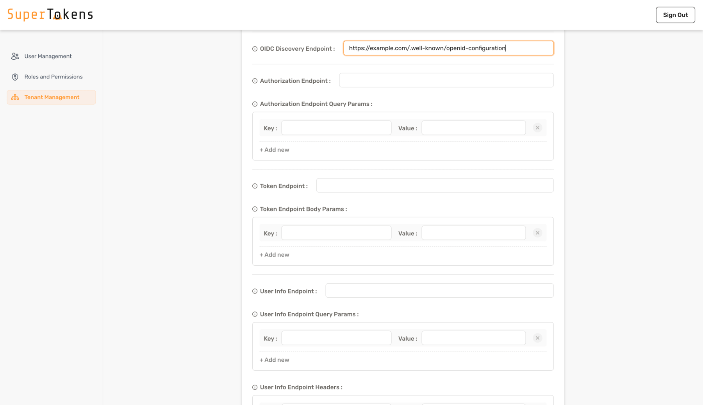Screen dimensions: 703x405
Task: Click the Key field under User Info Endpoint Query Params
Action: click(336, 338)
